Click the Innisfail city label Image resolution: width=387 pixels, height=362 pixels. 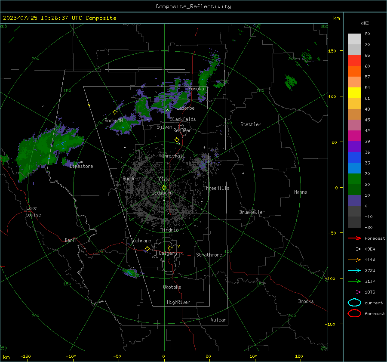(x=174, y=156)
